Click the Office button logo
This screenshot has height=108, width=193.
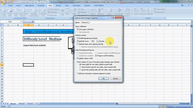(3, 3)
